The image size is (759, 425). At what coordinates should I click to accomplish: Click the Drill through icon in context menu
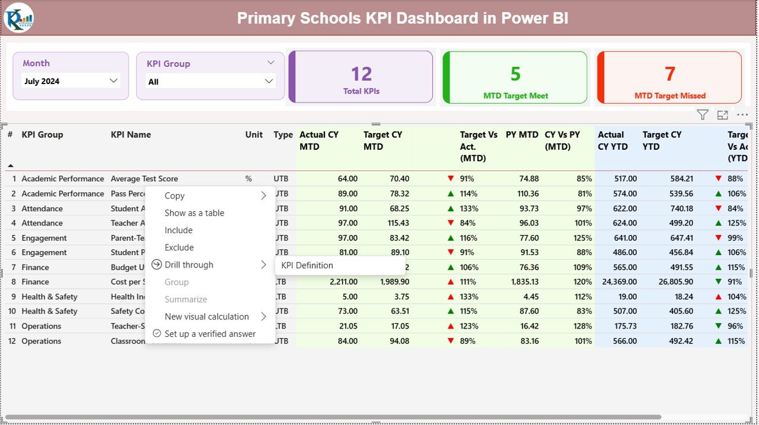pos(155,265)
